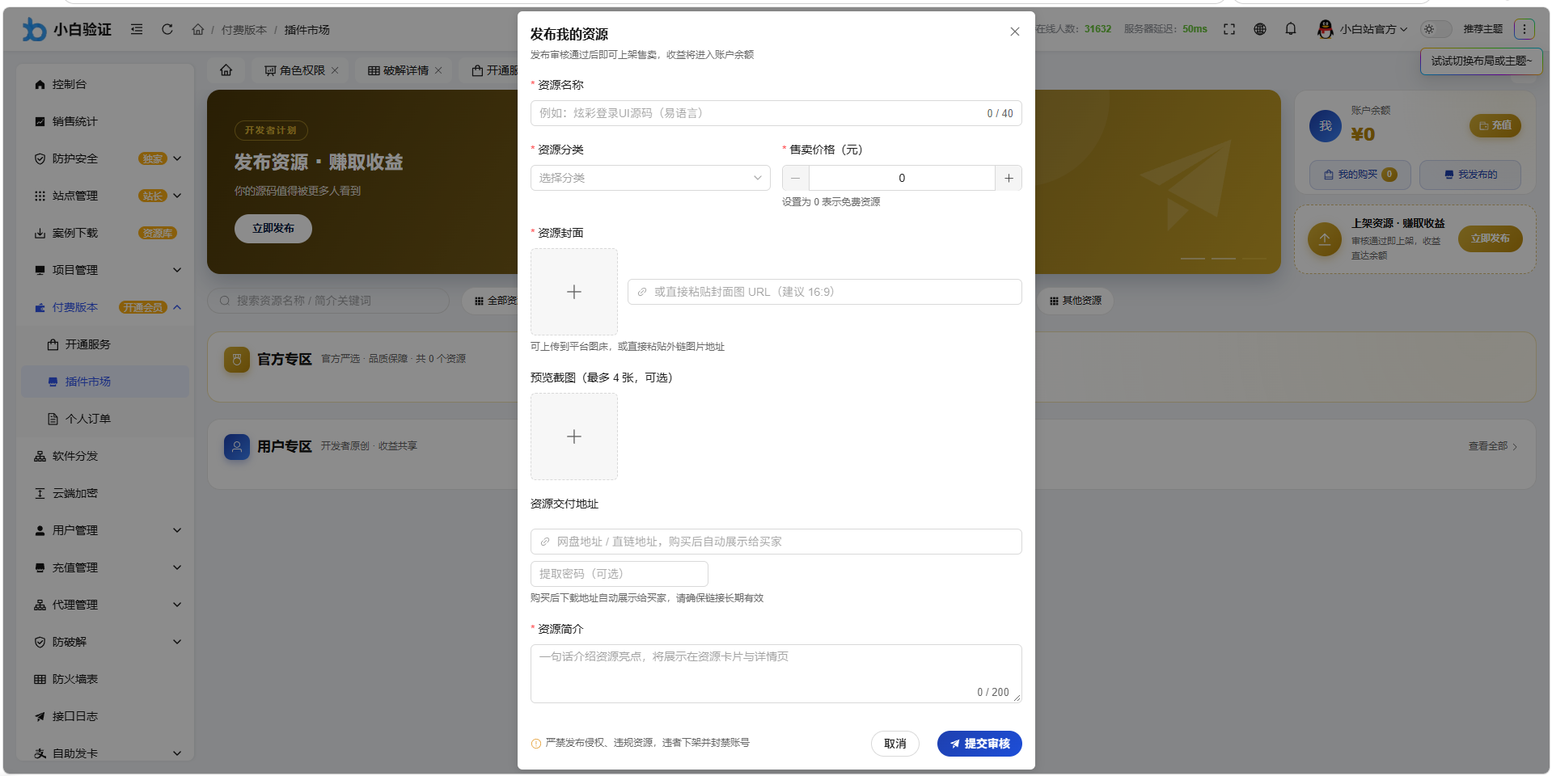Click the 封面图 URL input field
Viewport: 1552px width, 776px height.
point(824,292)
